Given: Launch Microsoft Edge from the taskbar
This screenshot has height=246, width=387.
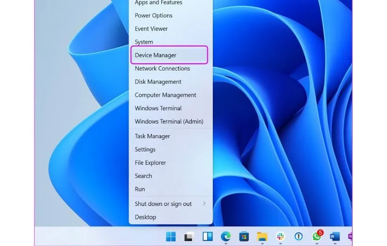Looking at the screenshot, I should (x=226, y=237).
